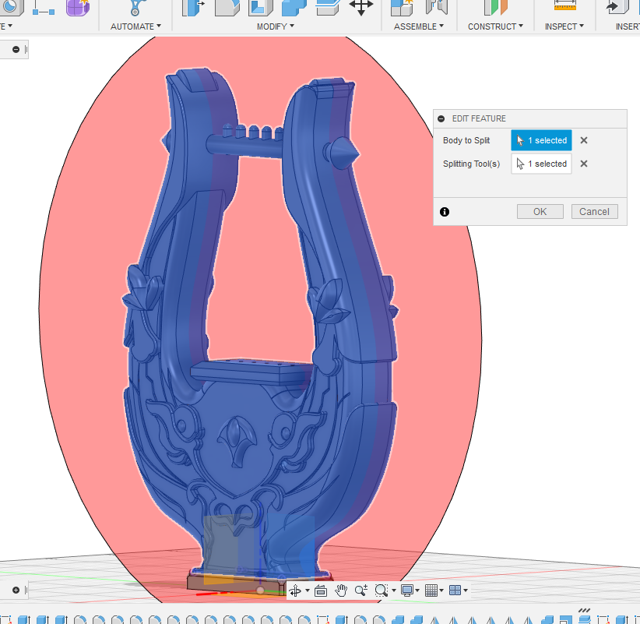Click the New Component icon in Assemble
The image size is (640, 624).
402,7
